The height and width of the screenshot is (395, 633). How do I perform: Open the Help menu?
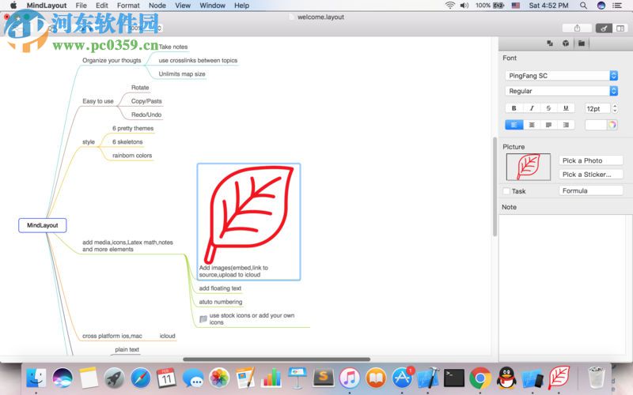point(241,6)
